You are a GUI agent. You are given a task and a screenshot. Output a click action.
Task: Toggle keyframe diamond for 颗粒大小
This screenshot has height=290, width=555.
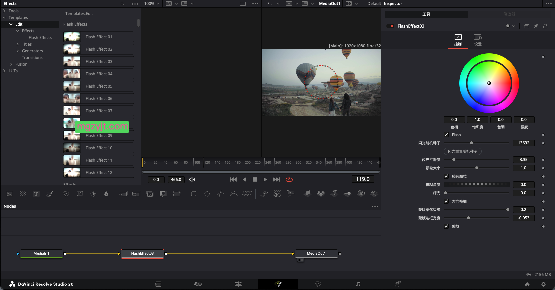pyautogui.click(x=543, y=168)
